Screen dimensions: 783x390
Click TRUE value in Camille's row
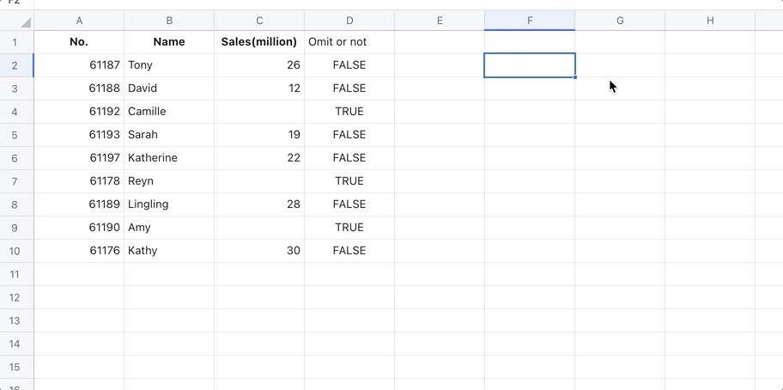click(349, 112)
